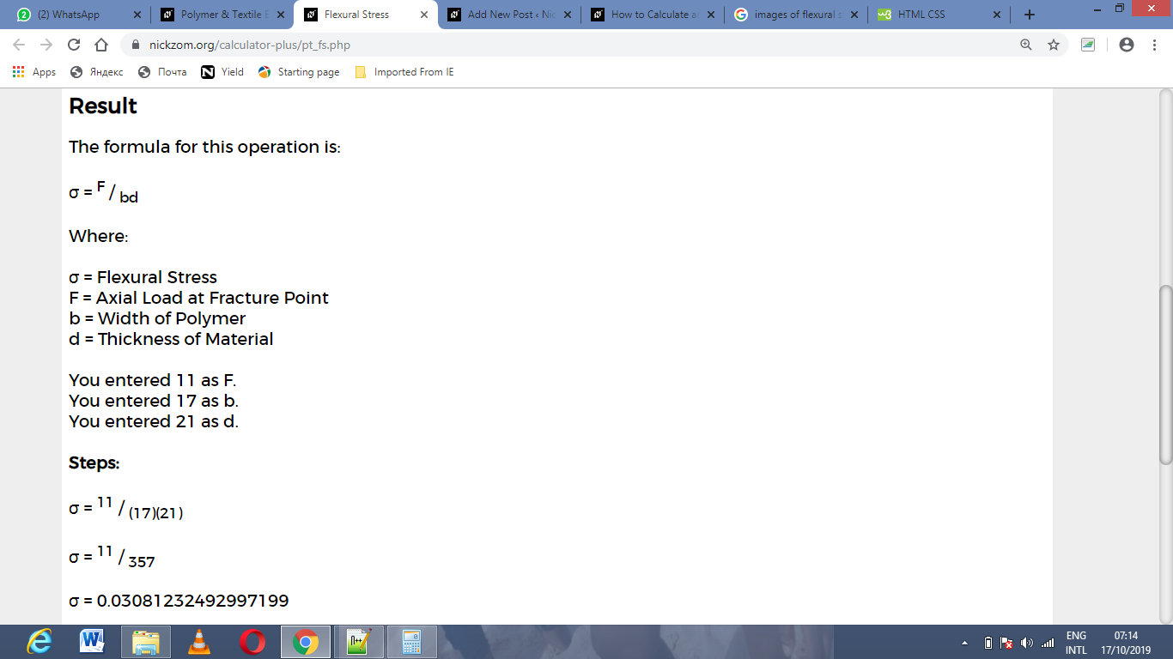The image size is (1173, 659).
Task: Open the Imported From IE bookmark folder
Action: click(404, 72)
